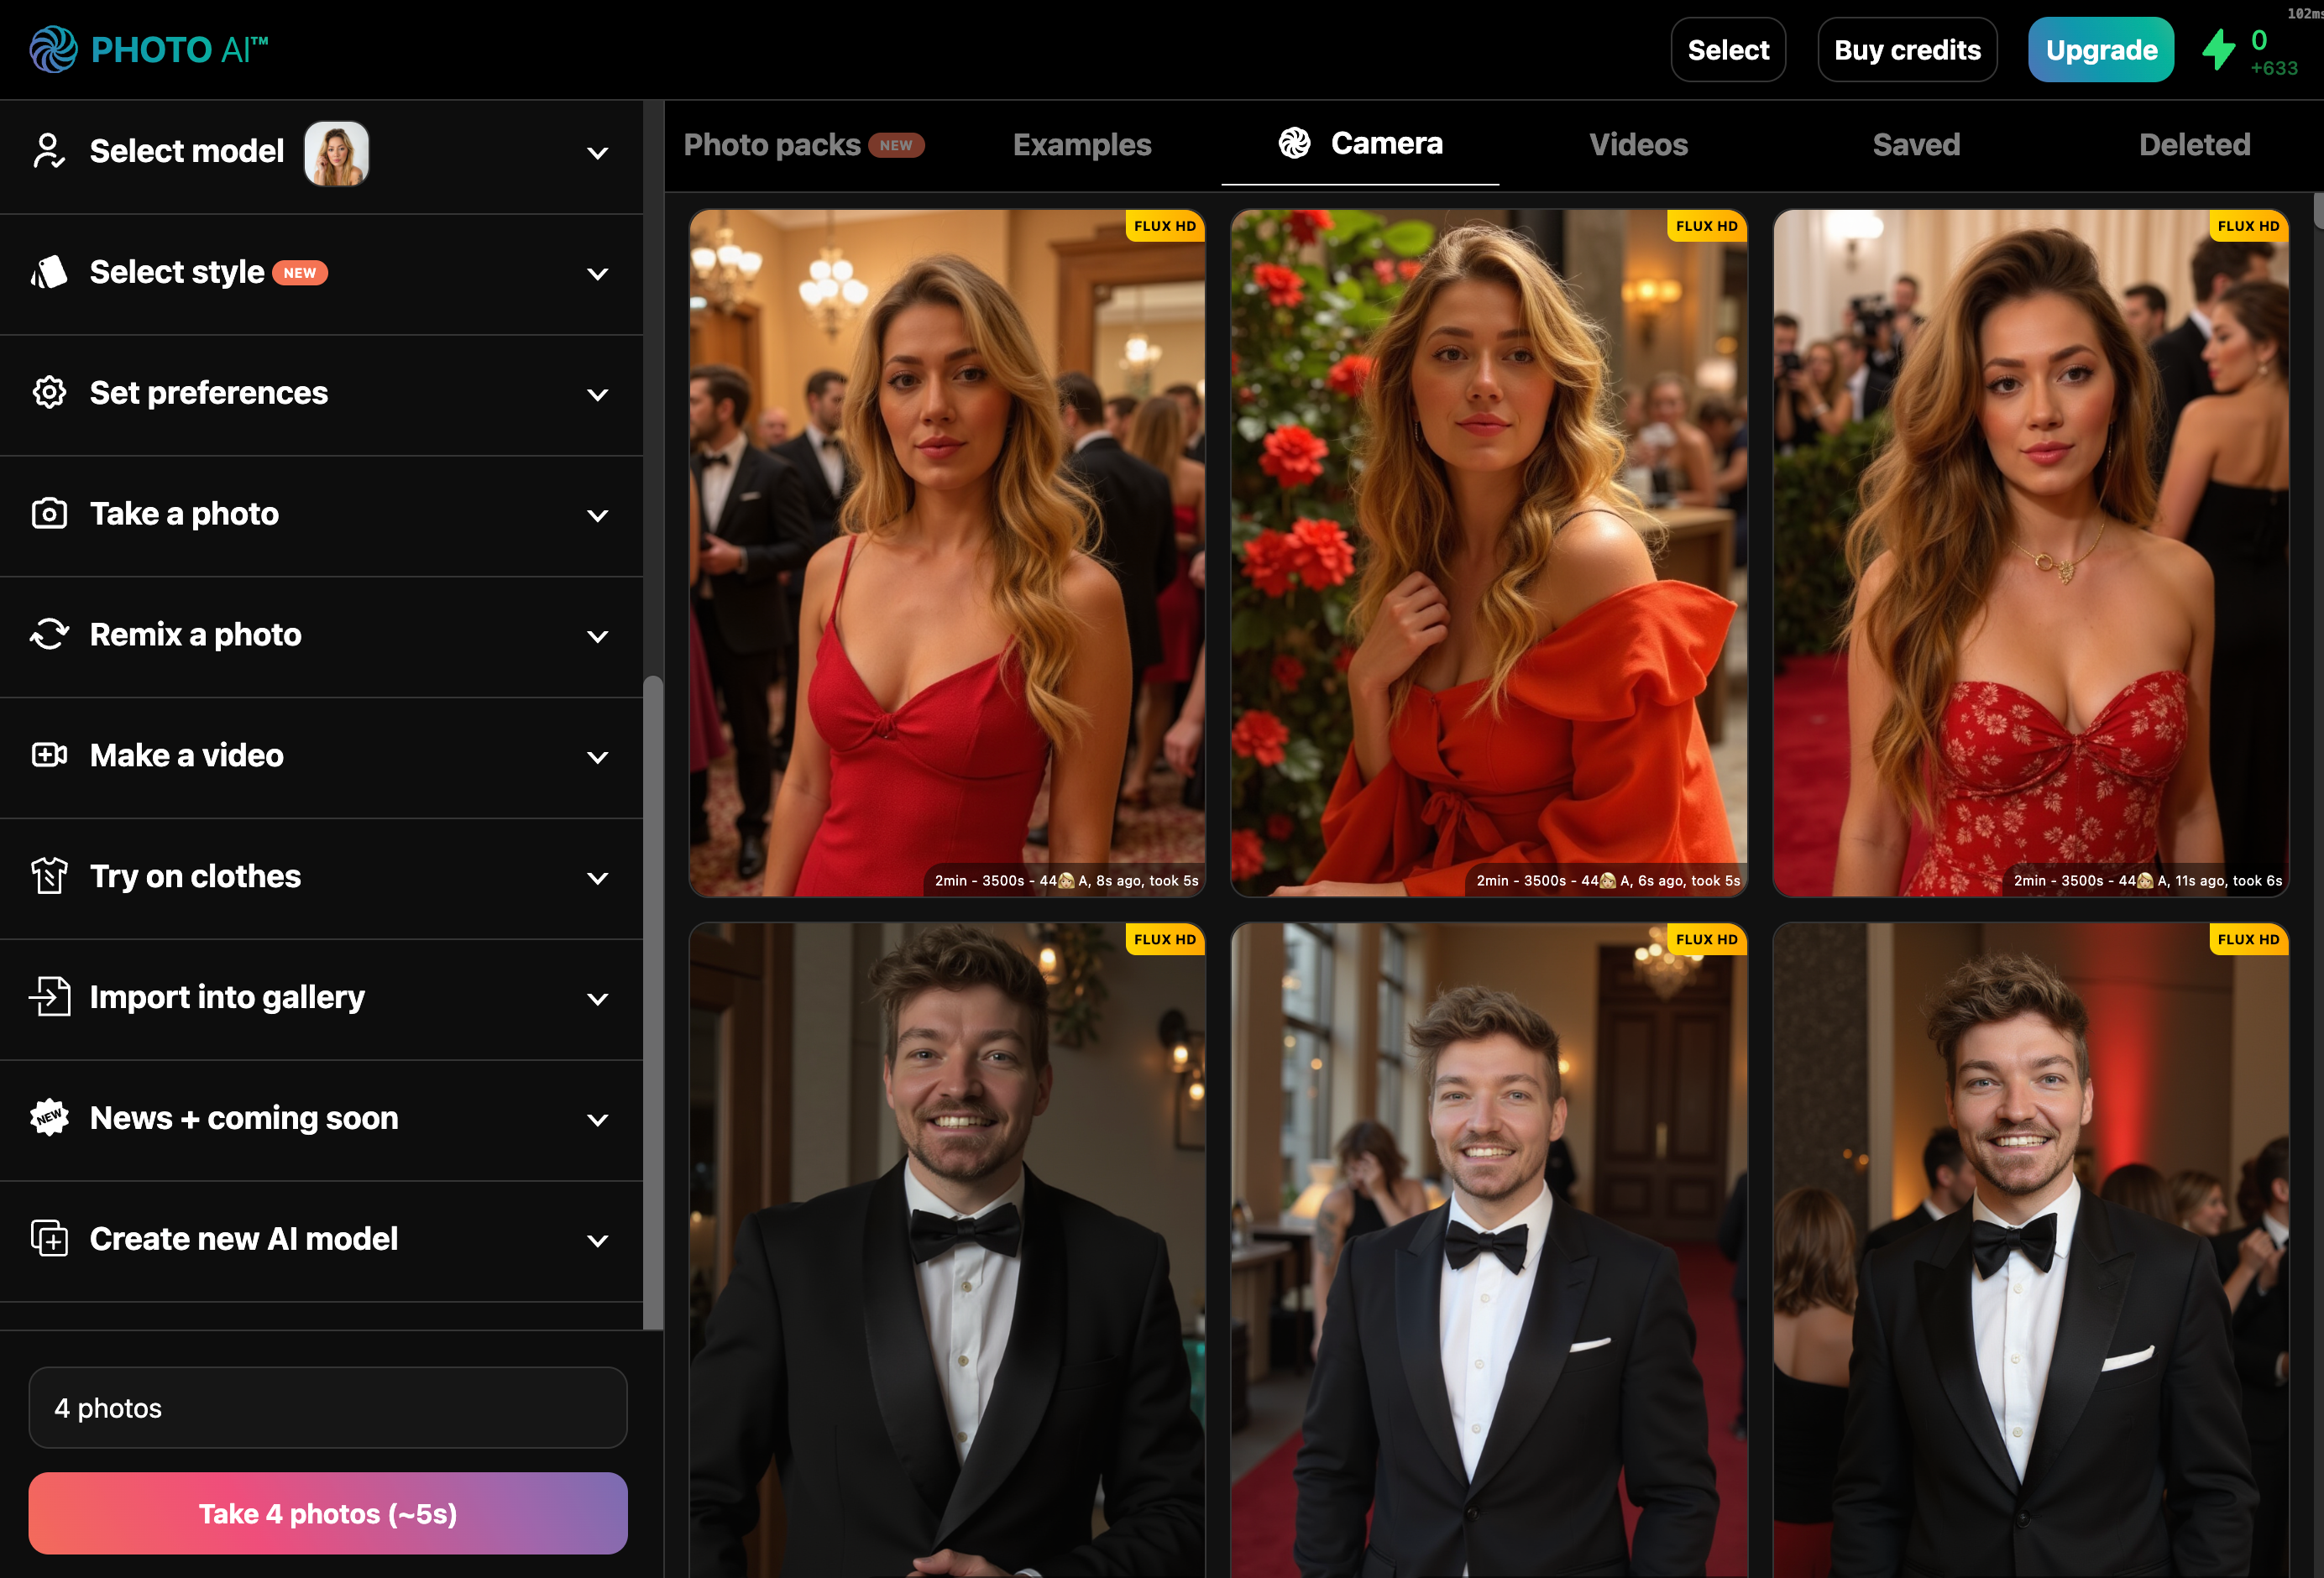Click the camera icon beside Take a photo

[x=49, y=514]
